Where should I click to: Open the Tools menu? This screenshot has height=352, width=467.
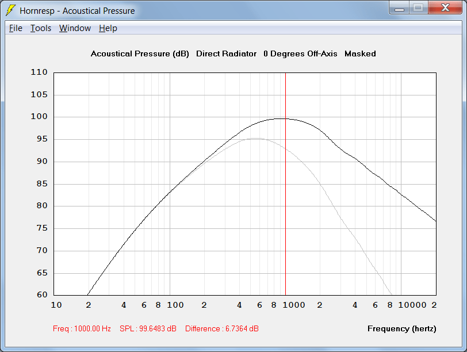click(x=41, y=28)
